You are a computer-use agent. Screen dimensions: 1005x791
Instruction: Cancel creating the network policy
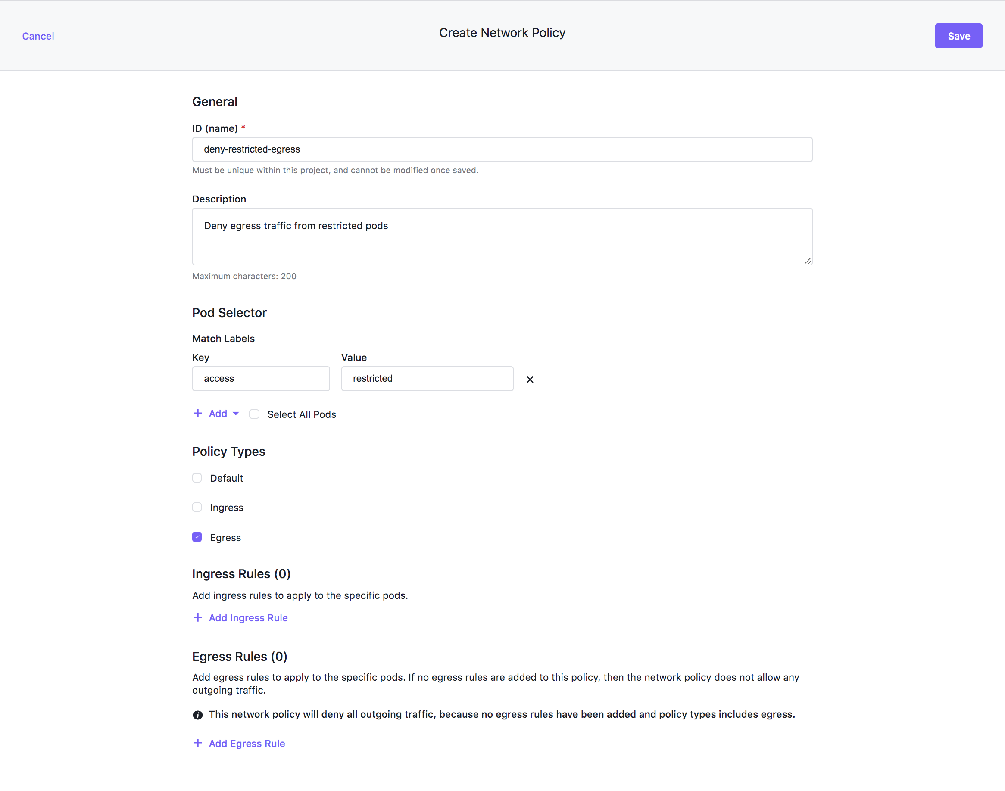click(x=38, y=36)
